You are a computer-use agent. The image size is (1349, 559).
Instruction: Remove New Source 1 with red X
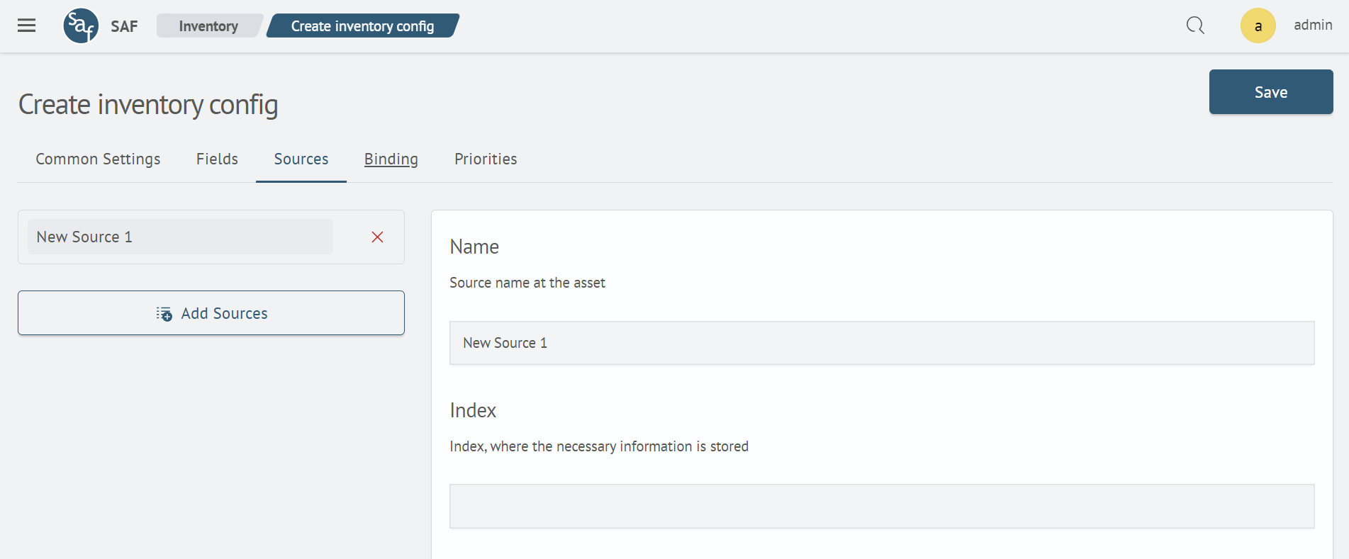pos(377,237)
